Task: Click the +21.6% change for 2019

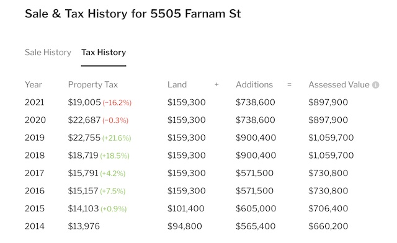Action: (x=117, y=138)
